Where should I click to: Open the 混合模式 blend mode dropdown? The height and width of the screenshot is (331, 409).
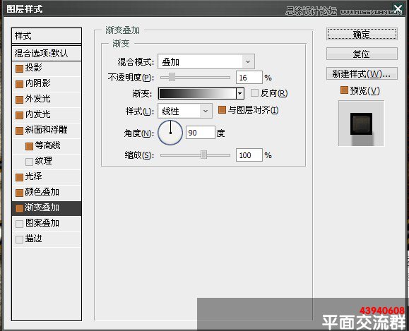(206, 62)
